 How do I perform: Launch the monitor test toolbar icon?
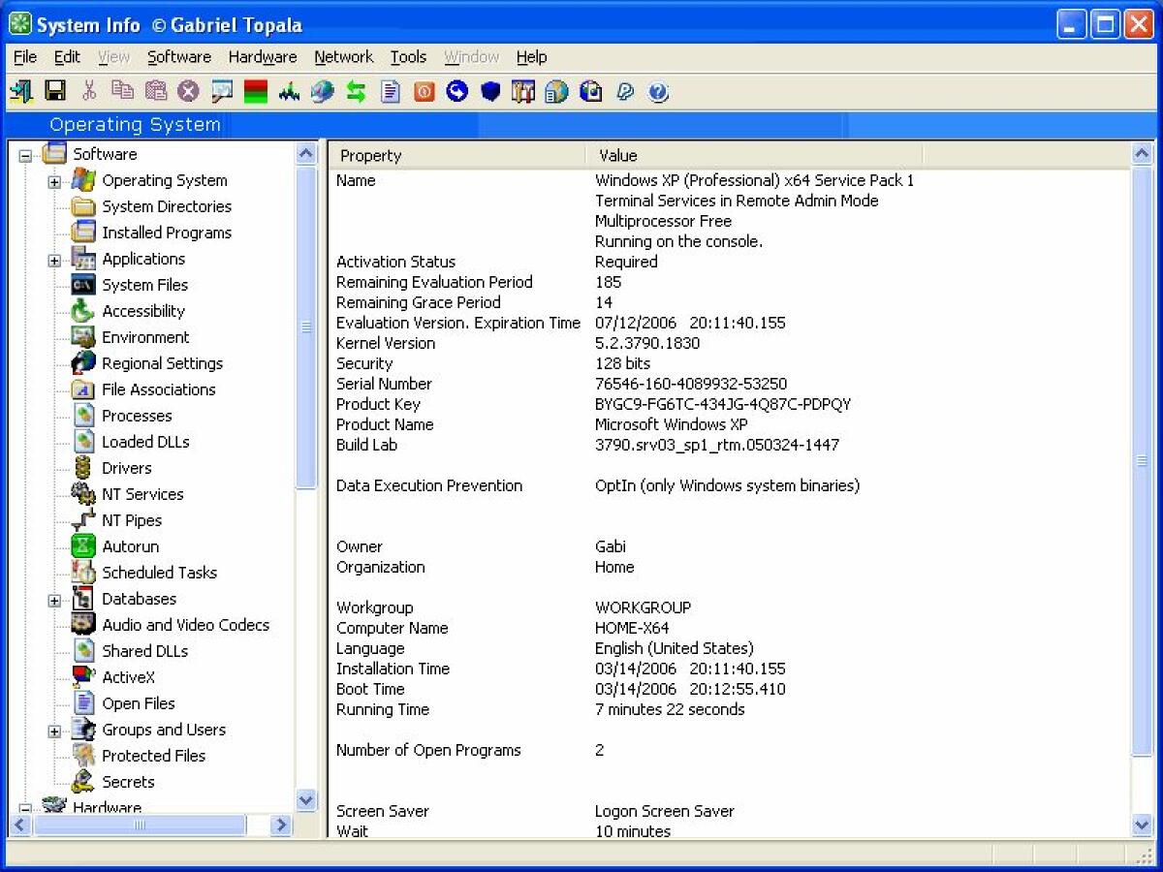point(255,91)
